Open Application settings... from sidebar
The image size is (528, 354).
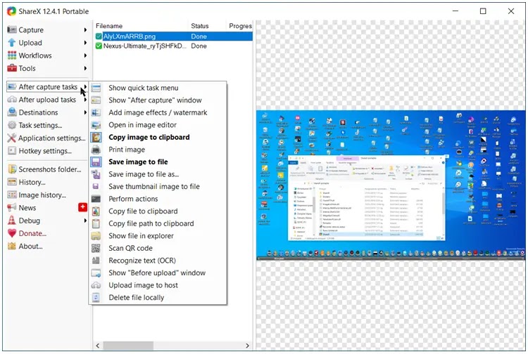pos(51,138)
